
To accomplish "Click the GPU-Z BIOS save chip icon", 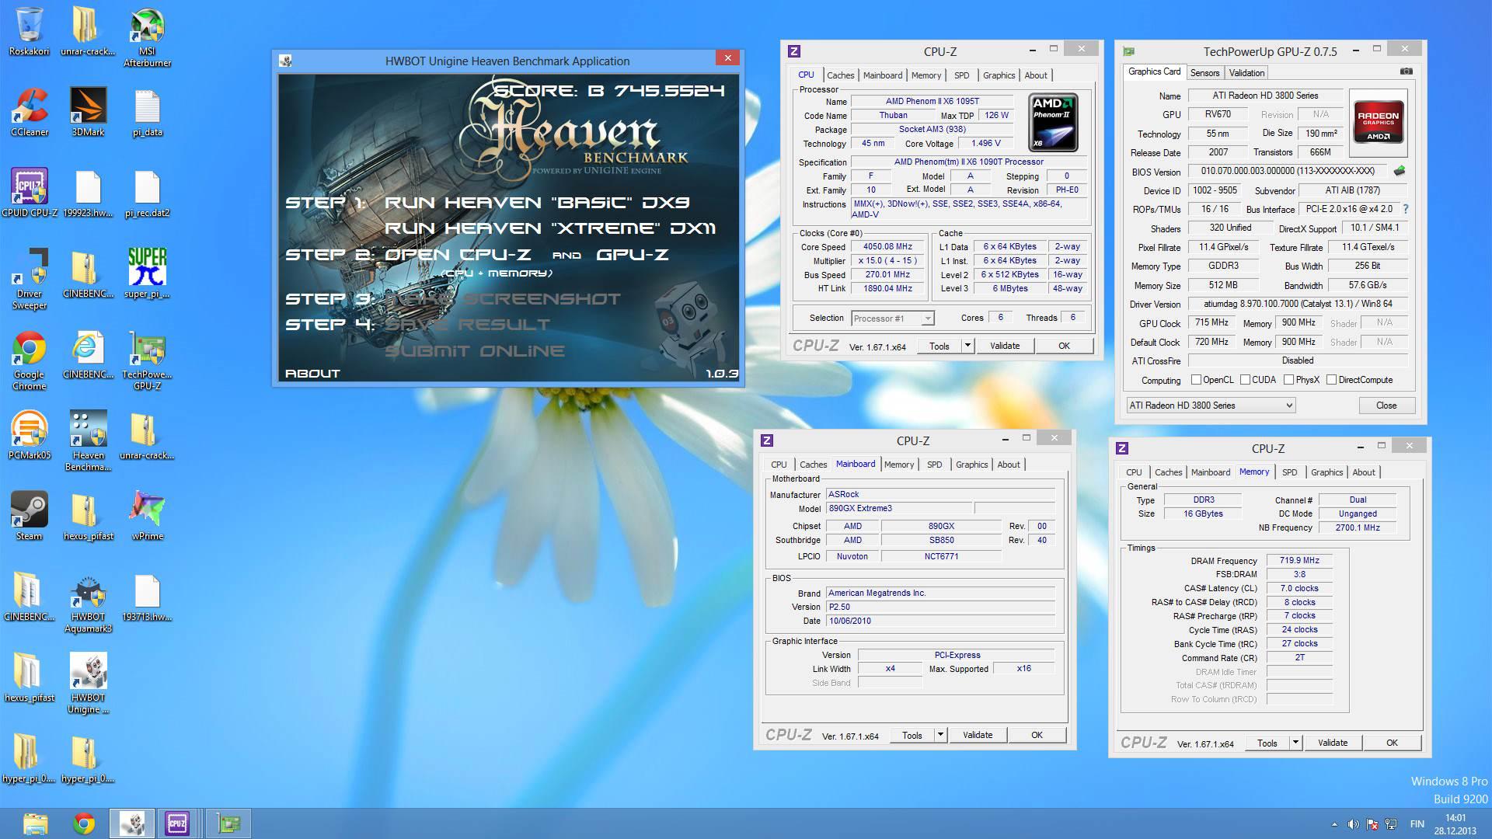I will (x=1400, y=171).
